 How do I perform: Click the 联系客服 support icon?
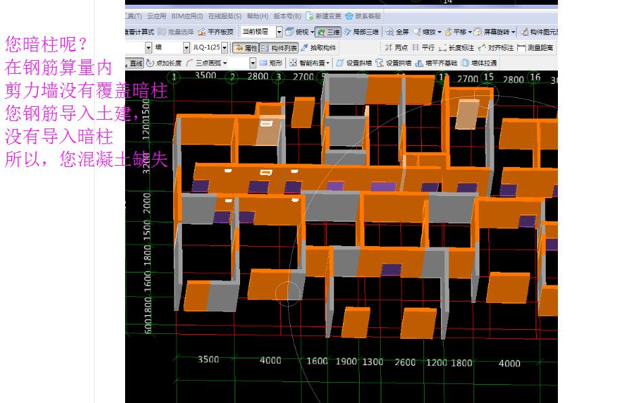(349, 16)
